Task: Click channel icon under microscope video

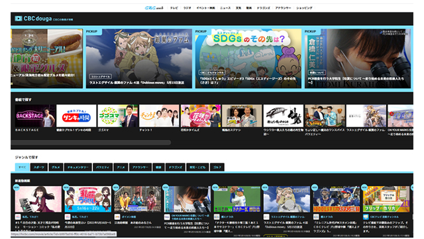Action: pyautogui.click(x=167, y=217)
